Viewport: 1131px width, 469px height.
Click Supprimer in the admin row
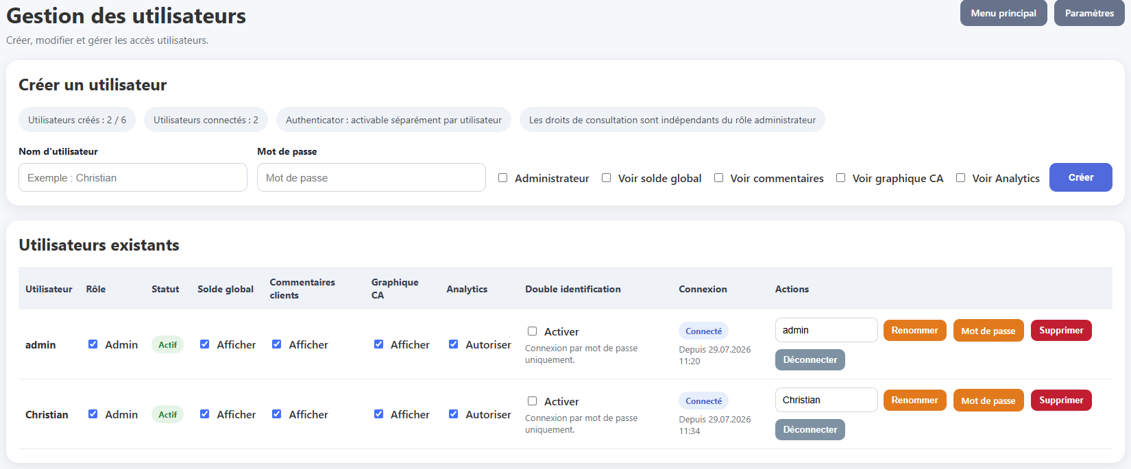1061,330
